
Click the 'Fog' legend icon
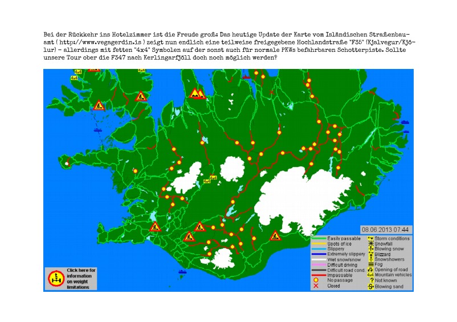click(370, 264)
